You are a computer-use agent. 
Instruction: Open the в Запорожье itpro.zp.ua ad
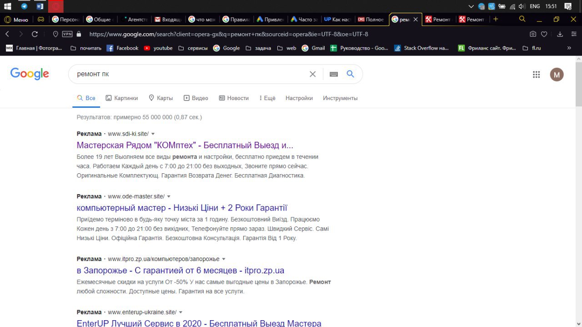click(x=181, y=271)
